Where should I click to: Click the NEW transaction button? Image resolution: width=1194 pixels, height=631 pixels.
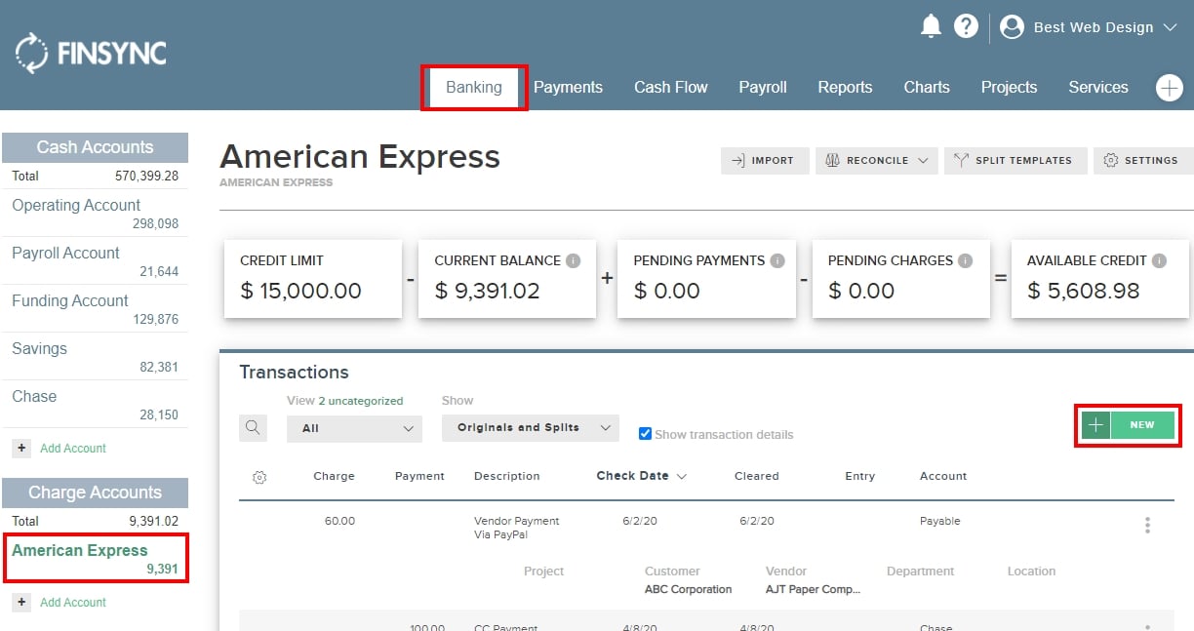click(x=1128, y=425)
